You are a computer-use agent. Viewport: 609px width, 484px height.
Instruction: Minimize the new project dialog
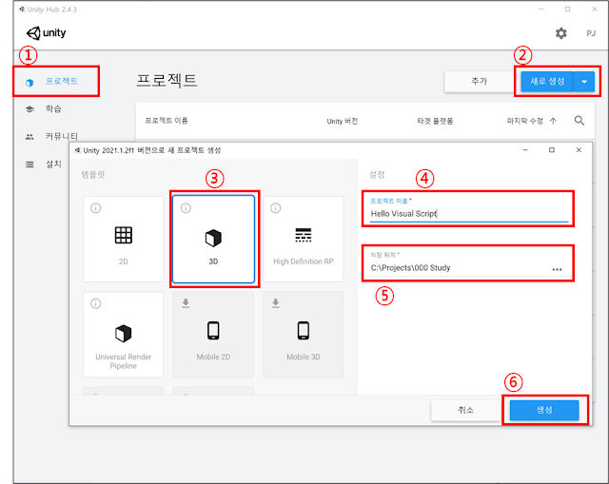(x=525, y=150)
